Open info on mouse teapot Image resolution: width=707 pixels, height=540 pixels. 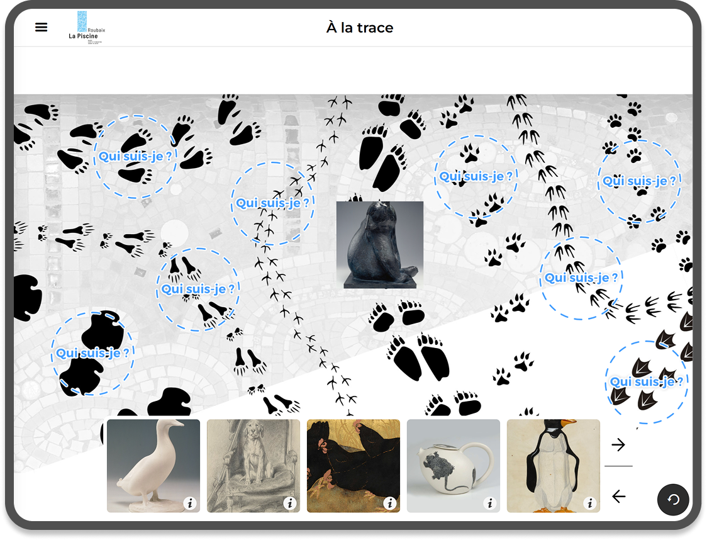tap(490, 503)
